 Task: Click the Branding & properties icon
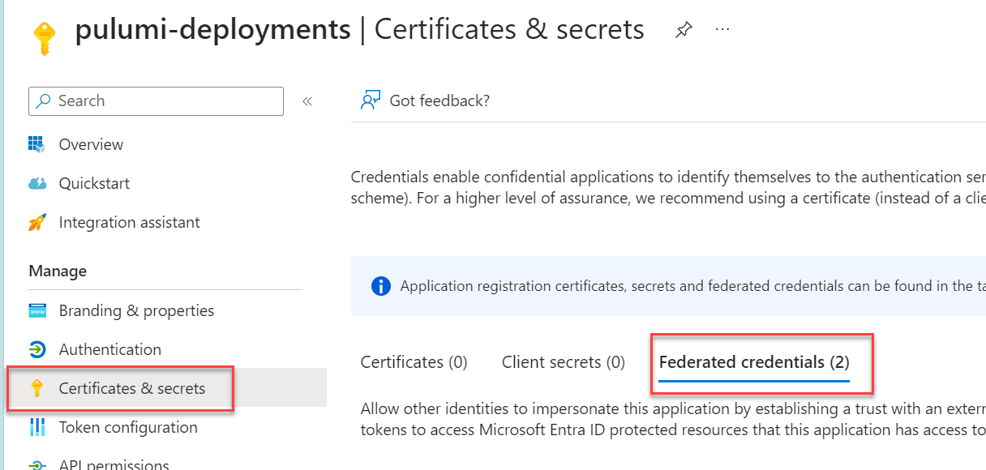(37, 310)
